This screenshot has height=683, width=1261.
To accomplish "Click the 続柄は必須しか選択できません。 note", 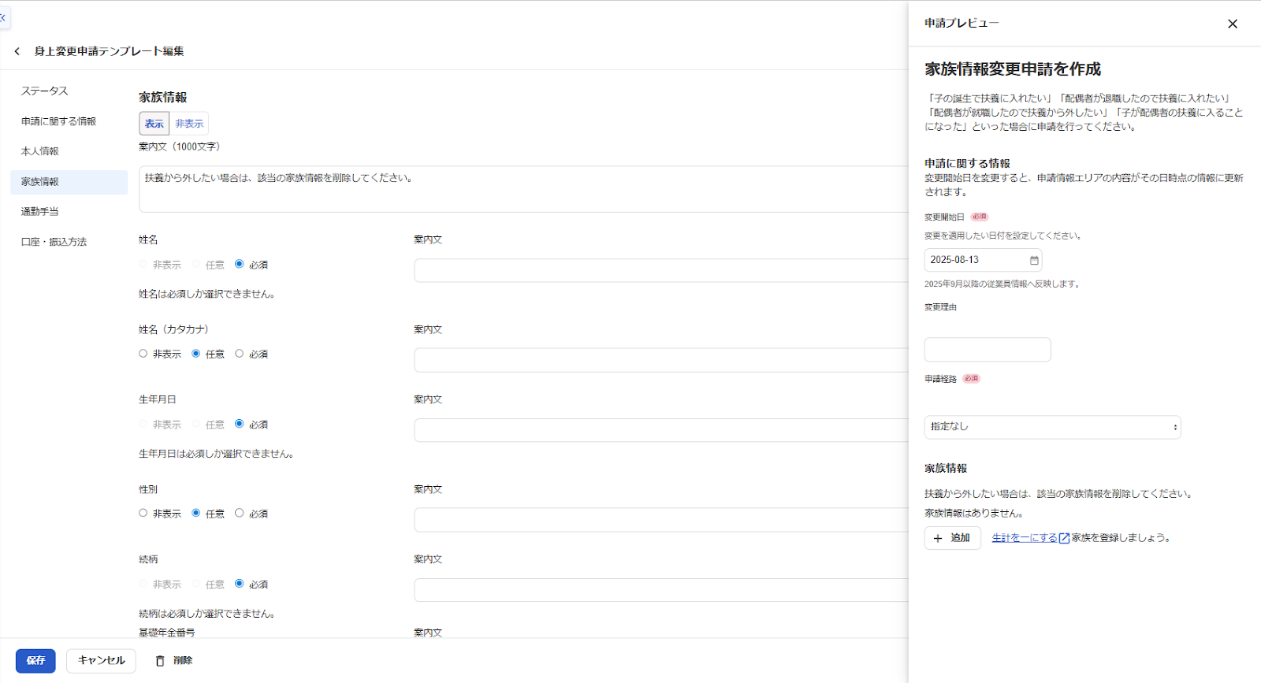I will (206, 614).
